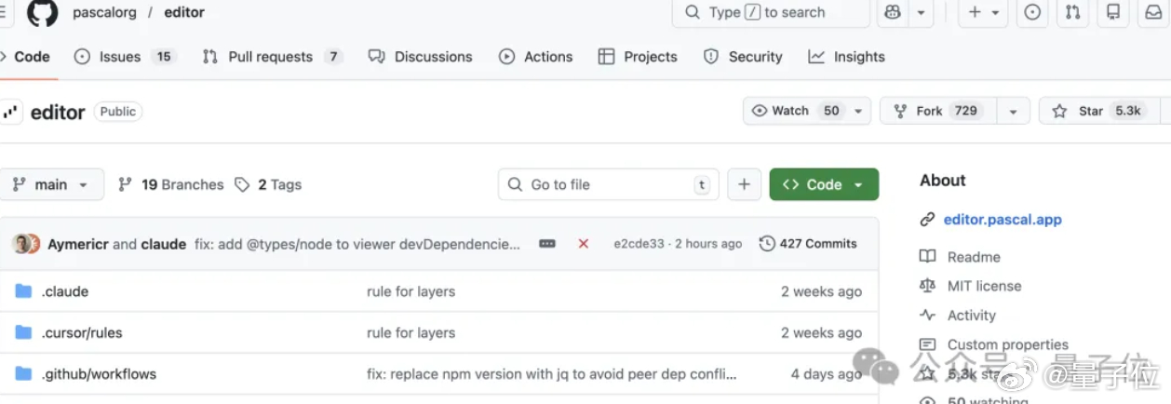
Task: Click the Go to file search field
Action: click(609, 184)
